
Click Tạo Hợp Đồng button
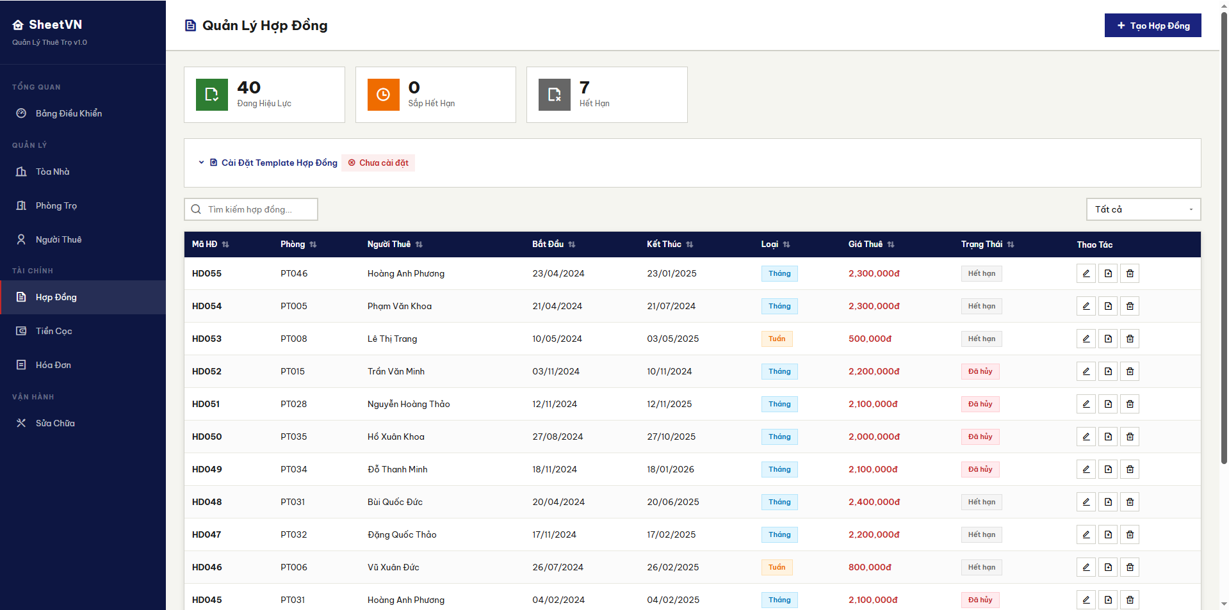coord(1153,26)
